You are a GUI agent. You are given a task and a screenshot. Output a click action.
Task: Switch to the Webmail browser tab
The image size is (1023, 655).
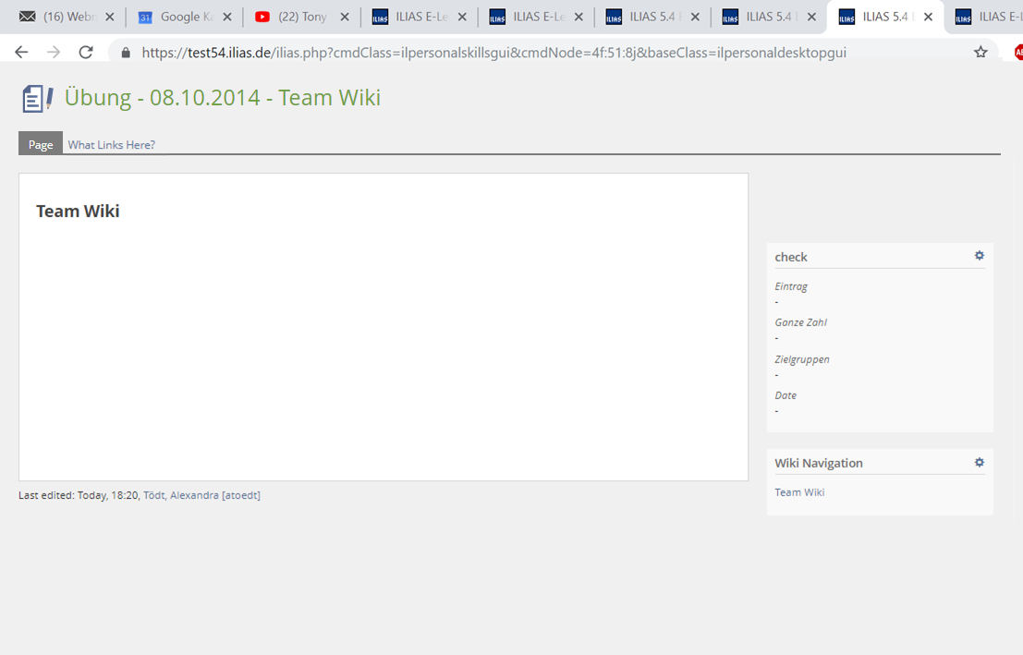(x=61, y=17)
